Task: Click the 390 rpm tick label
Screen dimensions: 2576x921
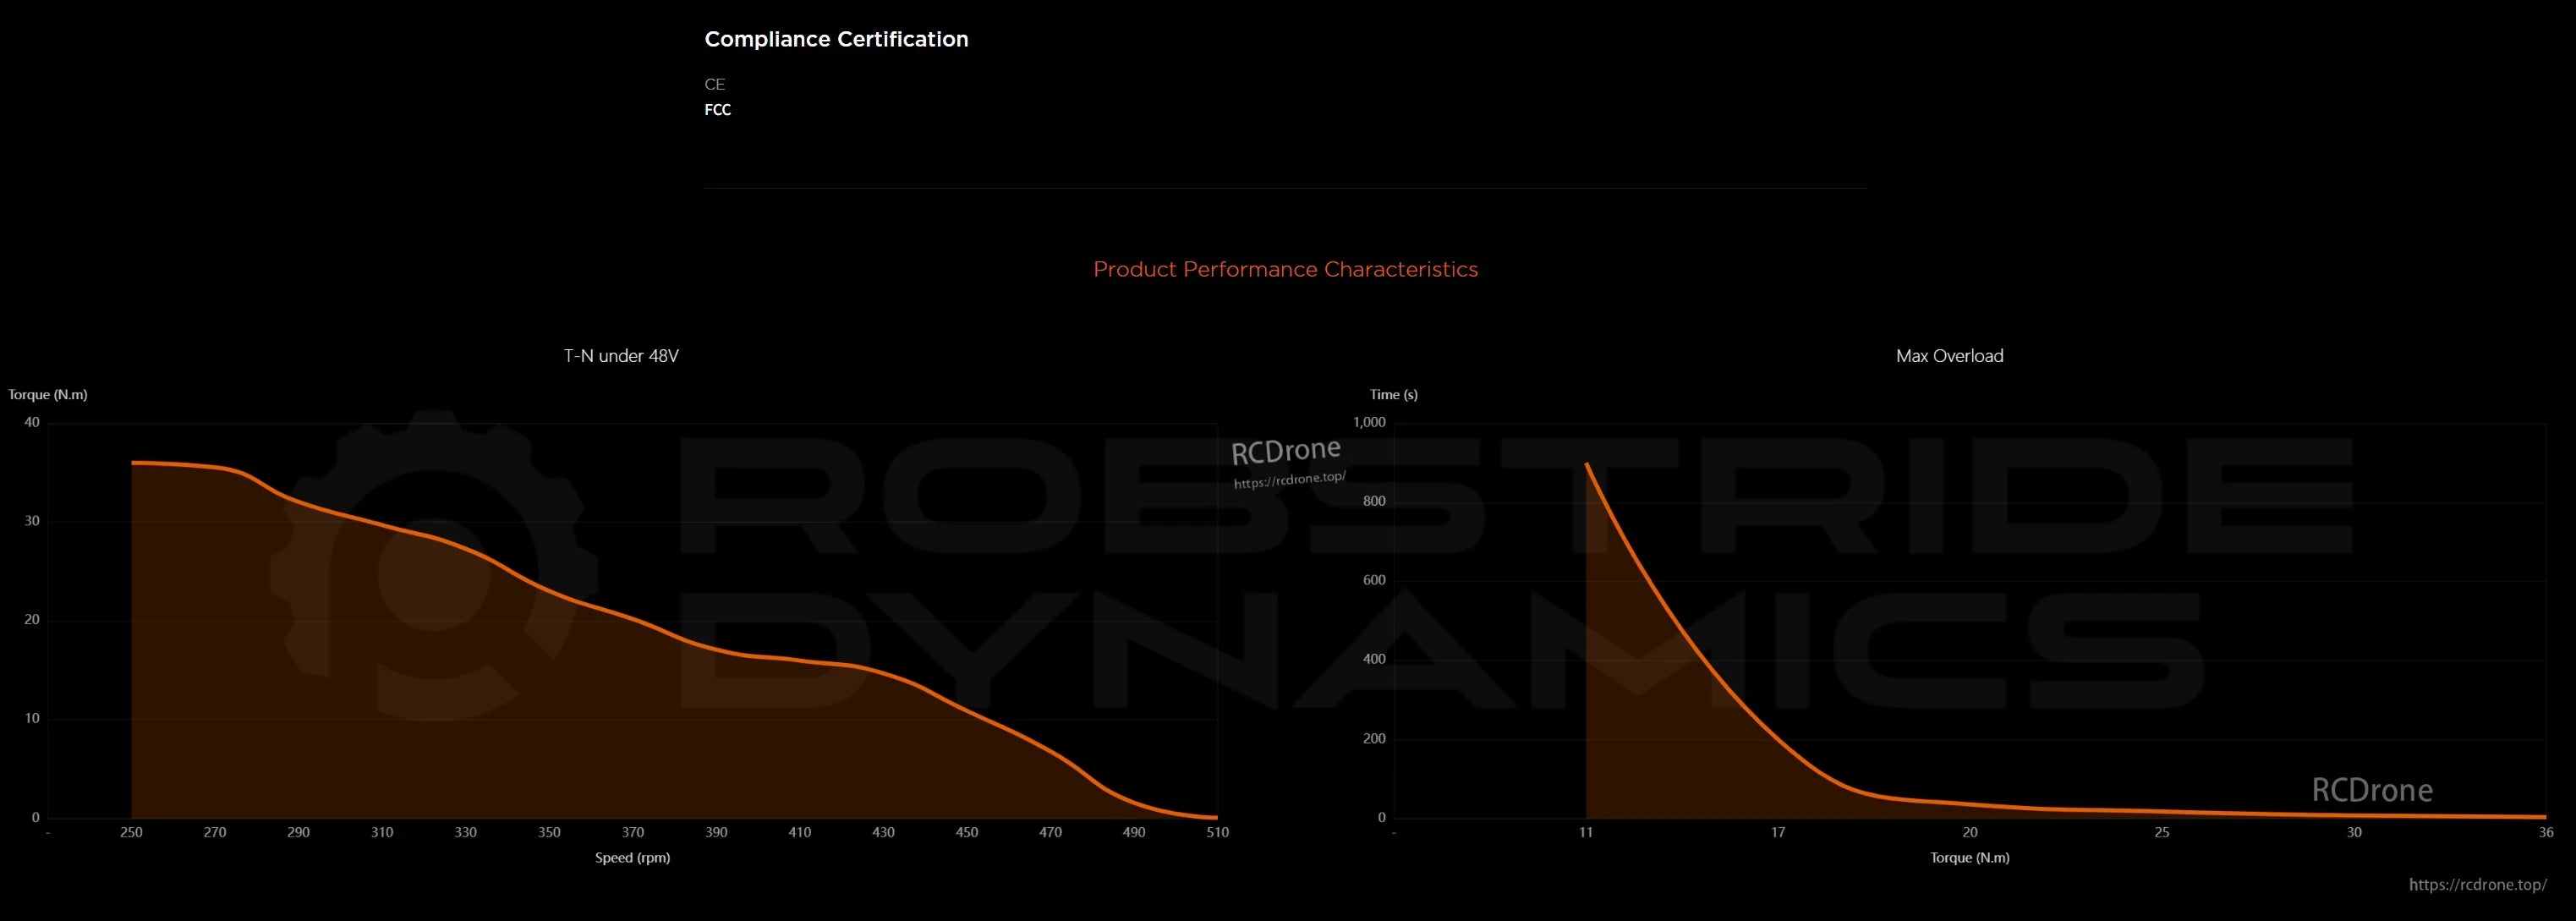Action: tap(716, 832)
